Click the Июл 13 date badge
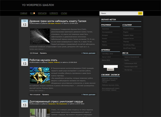 (x=24, y=104)
